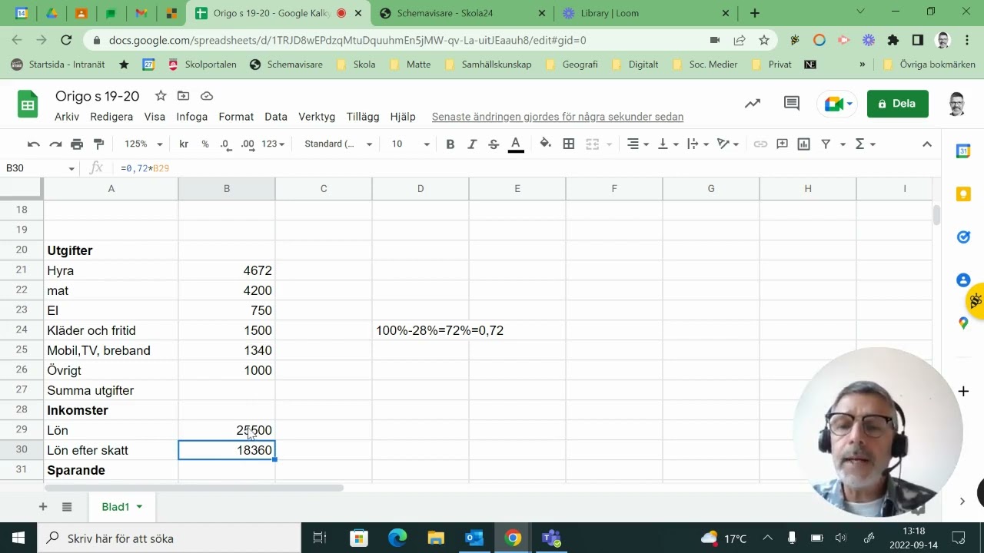The width and height of the screenshot is (984, 553).
Task: Open the Data menu
Action: 276,117
